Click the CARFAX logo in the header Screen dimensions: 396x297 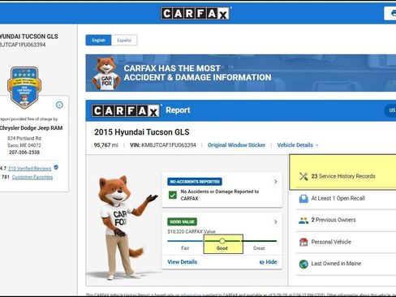pyautogui.click(x=196, y=13)
